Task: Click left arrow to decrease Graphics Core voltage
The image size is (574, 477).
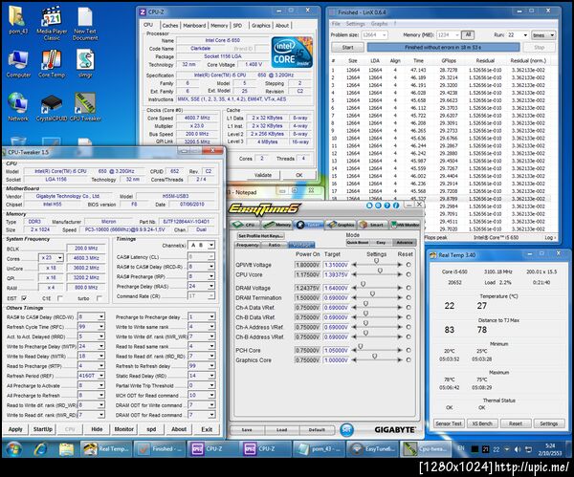Action: pos(354,360)
